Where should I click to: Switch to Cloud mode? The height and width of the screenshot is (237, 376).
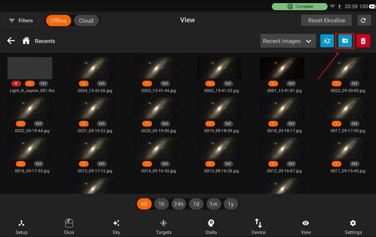(x=86, y=21)
